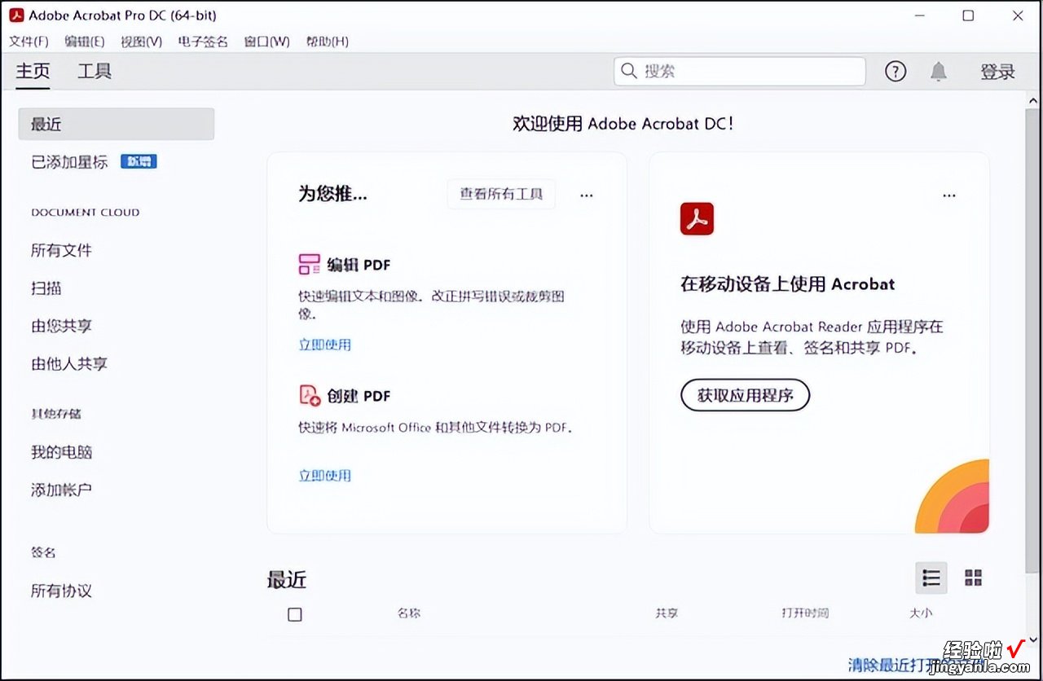Click the Edit PDF tool icon
This screenshot has width=1043, height=681.
[310, 264]
